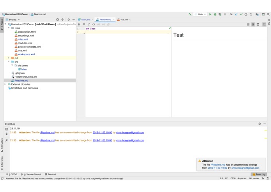Open /Readme.md link in 21:36 log entry
Viewport: 271px width, 192px height.
tap(47, 140)
